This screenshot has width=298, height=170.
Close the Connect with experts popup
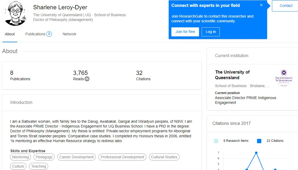[x=261, y=5]
